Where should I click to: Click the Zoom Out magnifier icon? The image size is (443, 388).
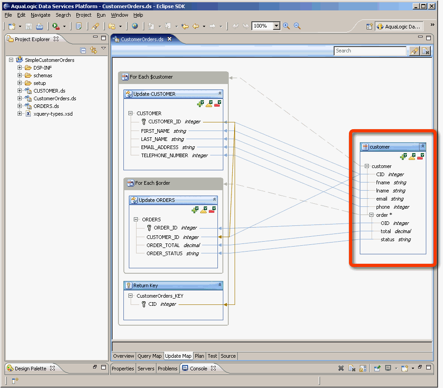(x=297, y=26)
